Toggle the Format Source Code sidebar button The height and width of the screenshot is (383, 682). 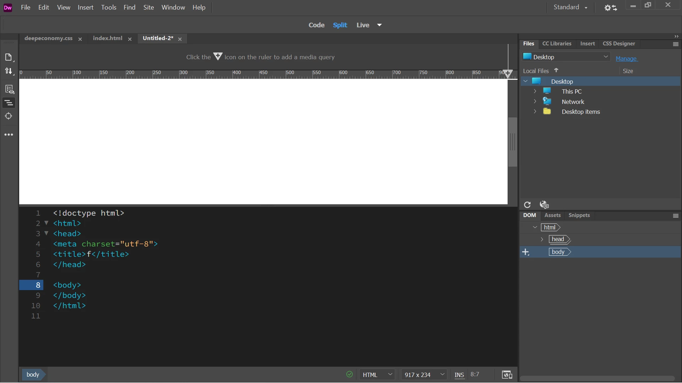[x=9, y=103]
